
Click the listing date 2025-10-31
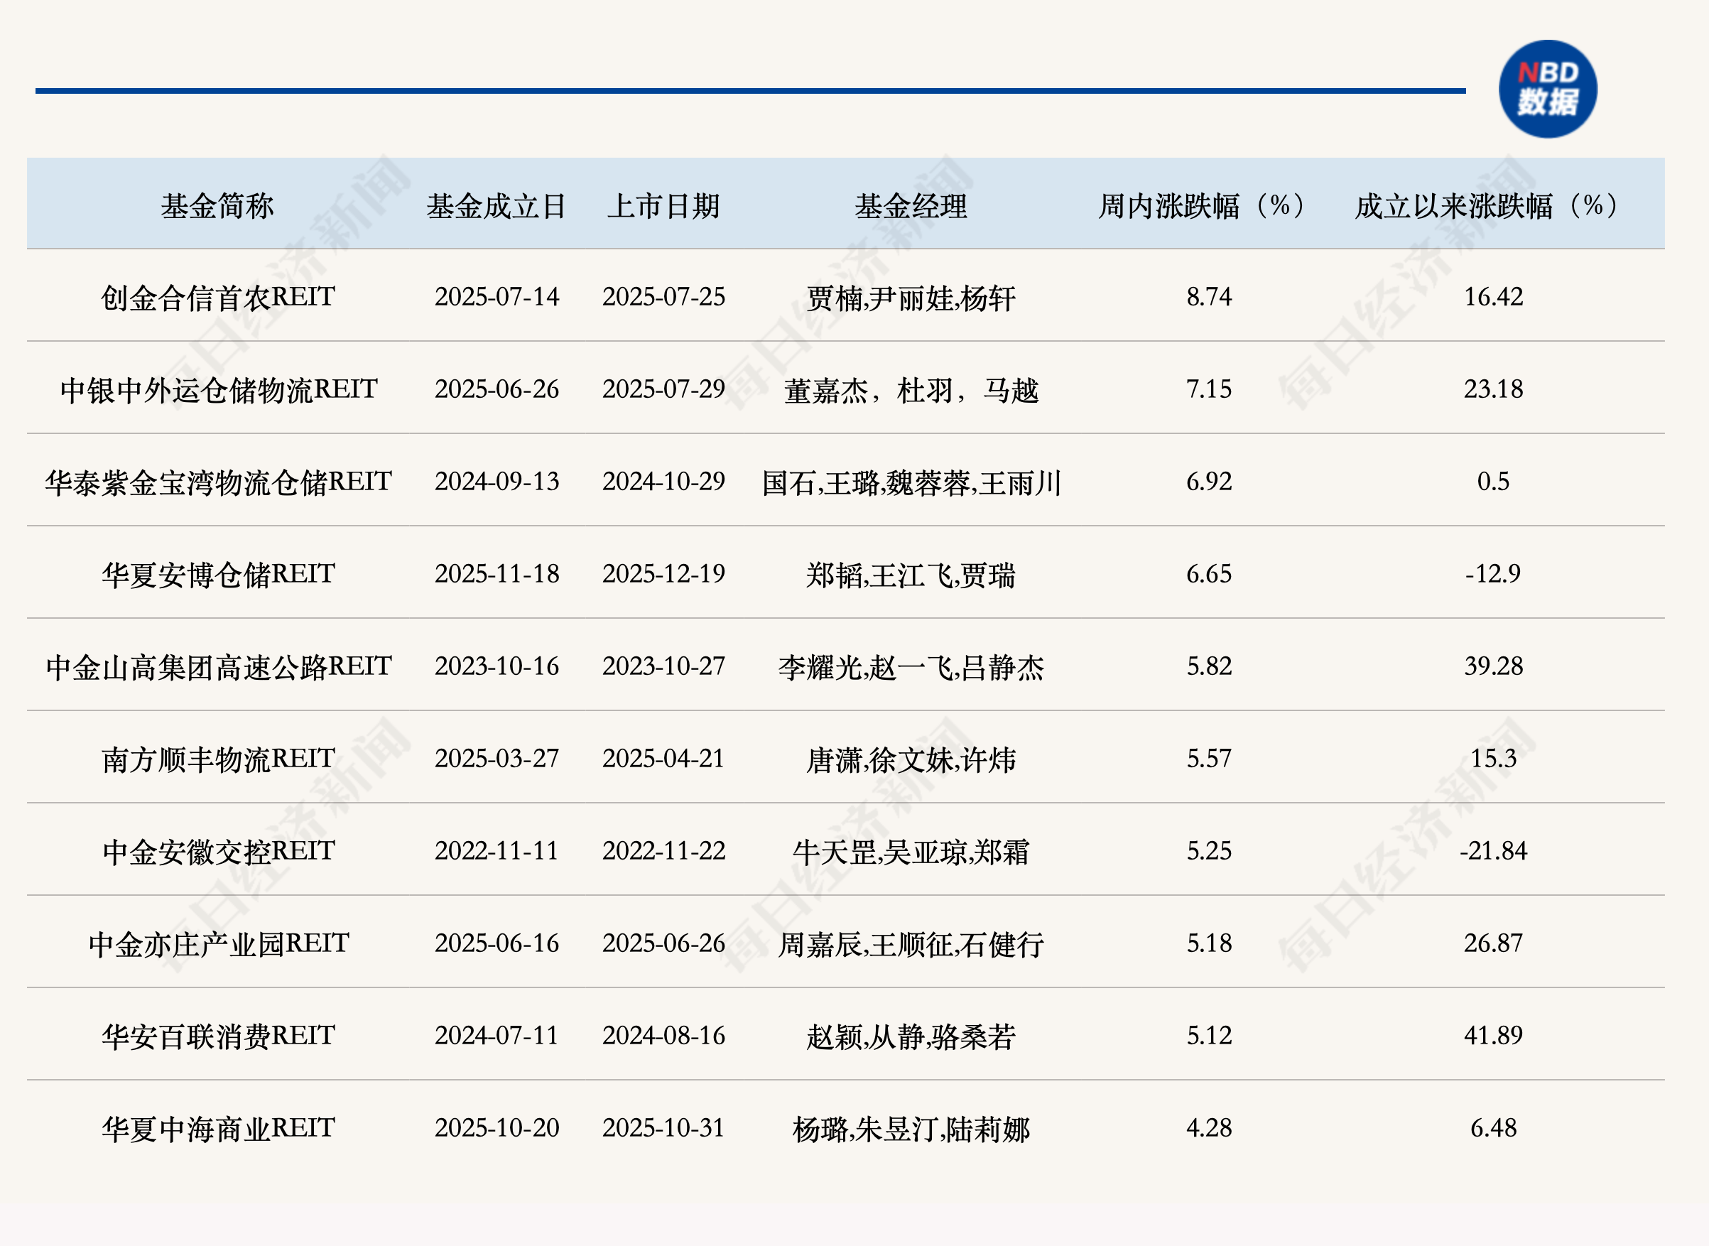[663, 1128]
